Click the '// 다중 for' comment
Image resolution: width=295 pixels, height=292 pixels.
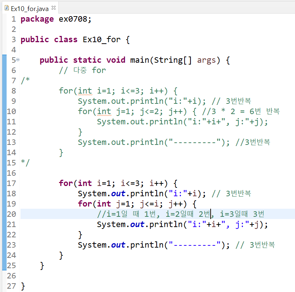[x=83, y=70]
